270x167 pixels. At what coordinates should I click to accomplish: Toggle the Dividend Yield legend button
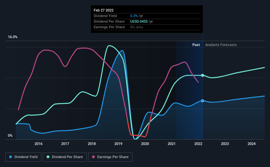(x=23, y=157)
